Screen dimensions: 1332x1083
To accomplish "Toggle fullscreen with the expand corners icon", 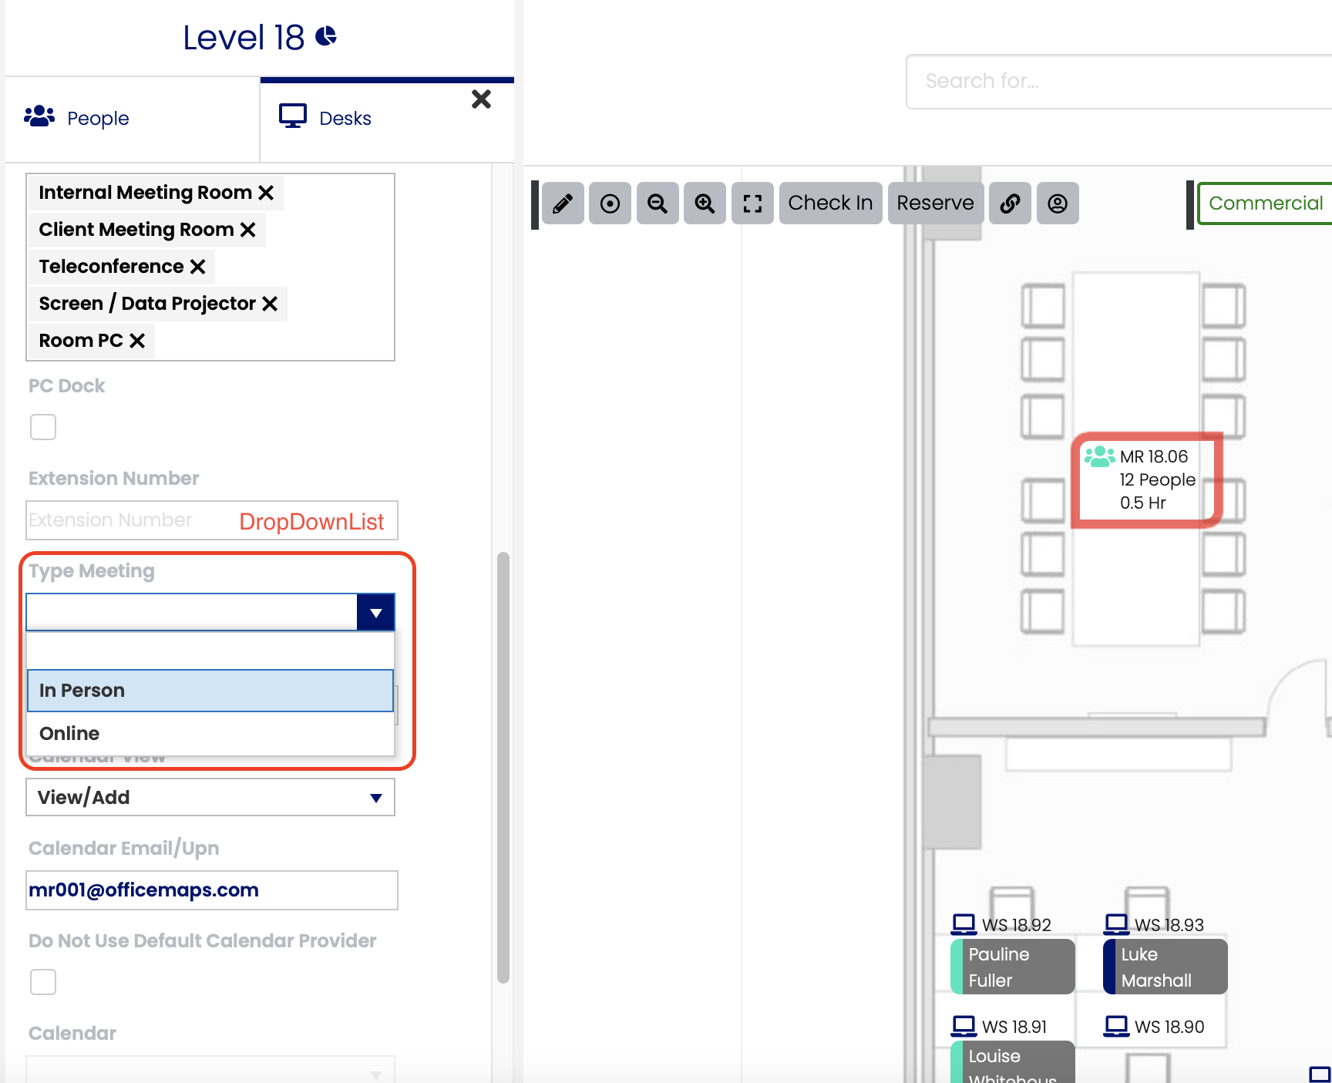I will pyautogui.click(x=752, y=203).
